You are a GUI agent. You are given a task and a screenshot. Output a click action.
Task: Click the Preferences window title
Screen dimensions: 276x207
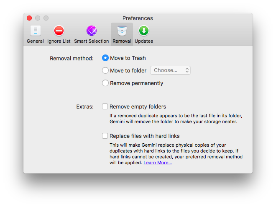138,18
